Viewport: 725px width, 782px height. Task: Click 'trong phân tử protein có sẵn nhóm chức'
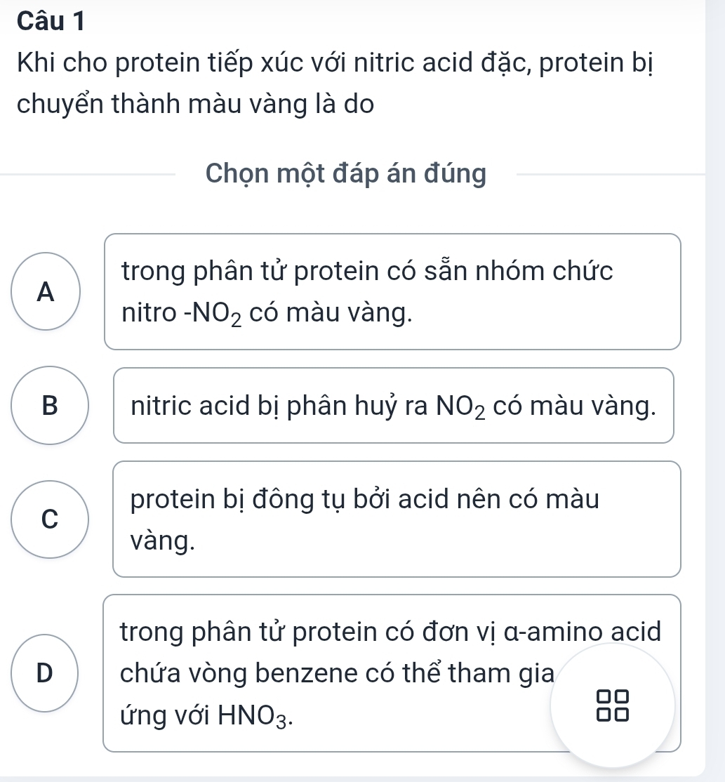pos(366,272)
